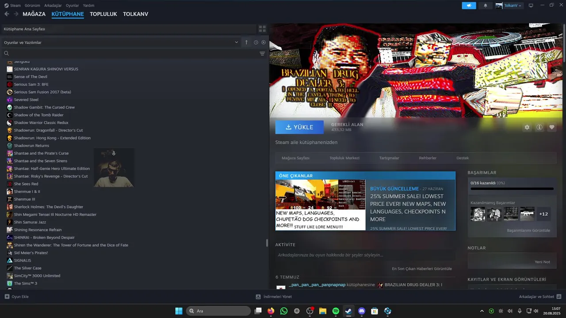Viewport: 566px width, 318px height.
Task: Click the YÜKLE install button
Action: pyautogui.click(x=299, y=127)
